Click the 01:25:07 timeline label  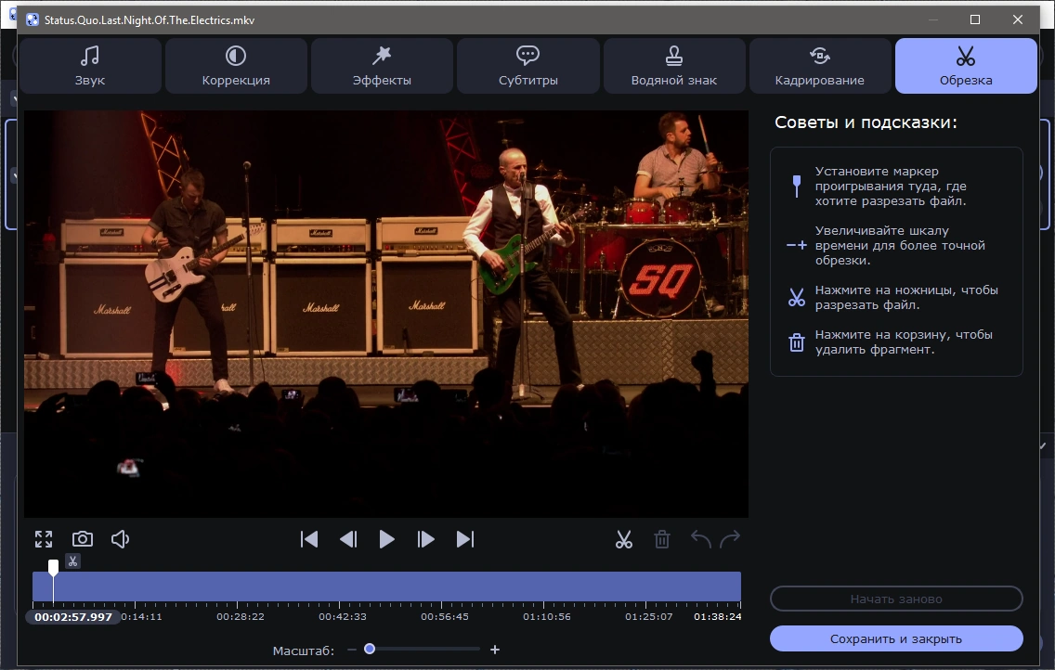pos(648,616)
